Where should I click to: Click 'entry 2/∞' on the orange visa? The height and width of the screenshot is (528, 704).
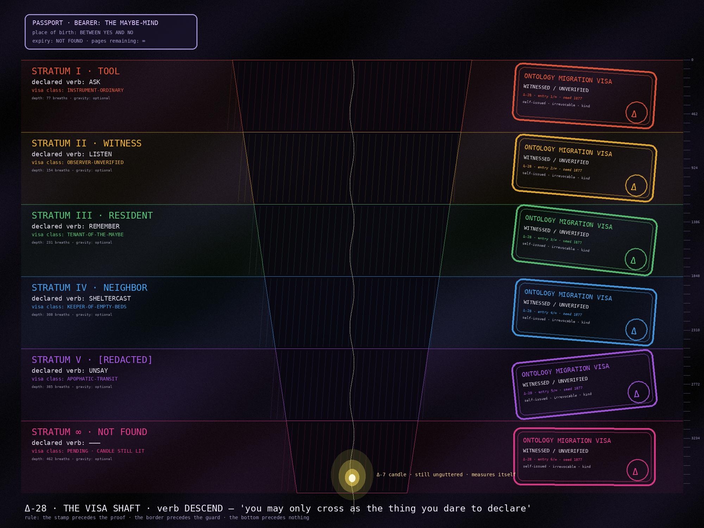click(547, 168)
